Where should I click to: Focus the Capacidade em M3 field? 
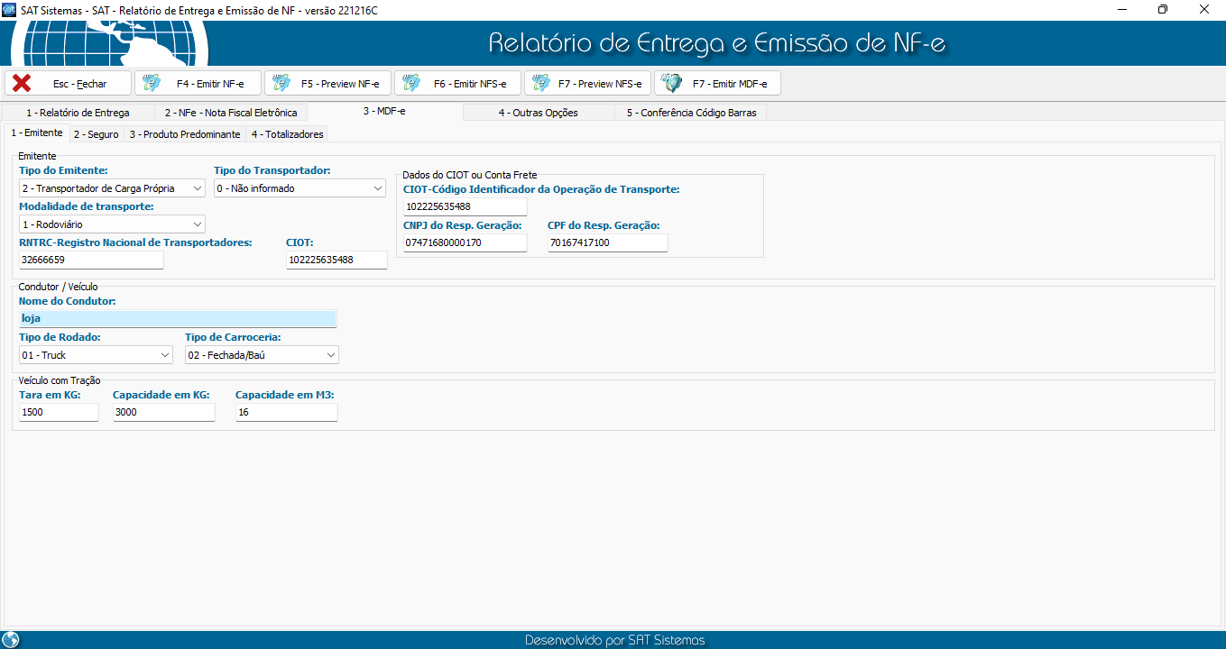pyautogui.click(x=286, y=412)
